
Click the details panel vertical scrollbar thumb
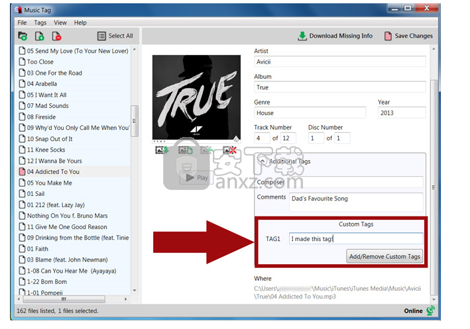[x=434, y=187]
